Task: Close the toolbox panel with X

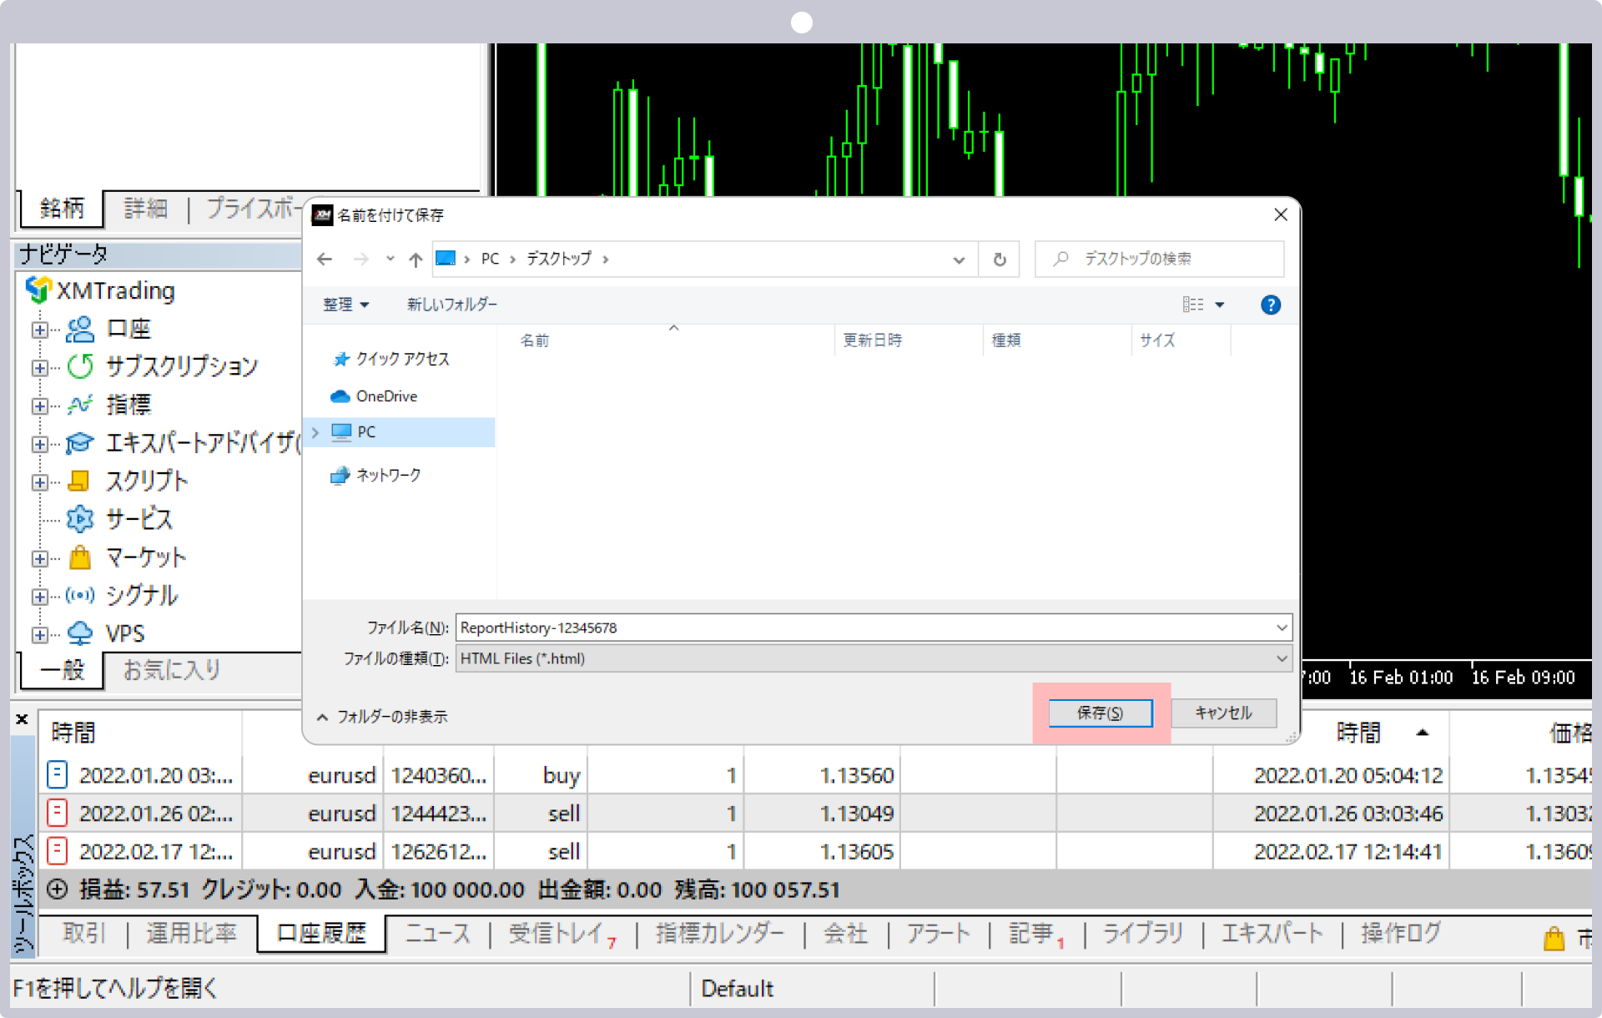Action: click(x=23, y=719)
